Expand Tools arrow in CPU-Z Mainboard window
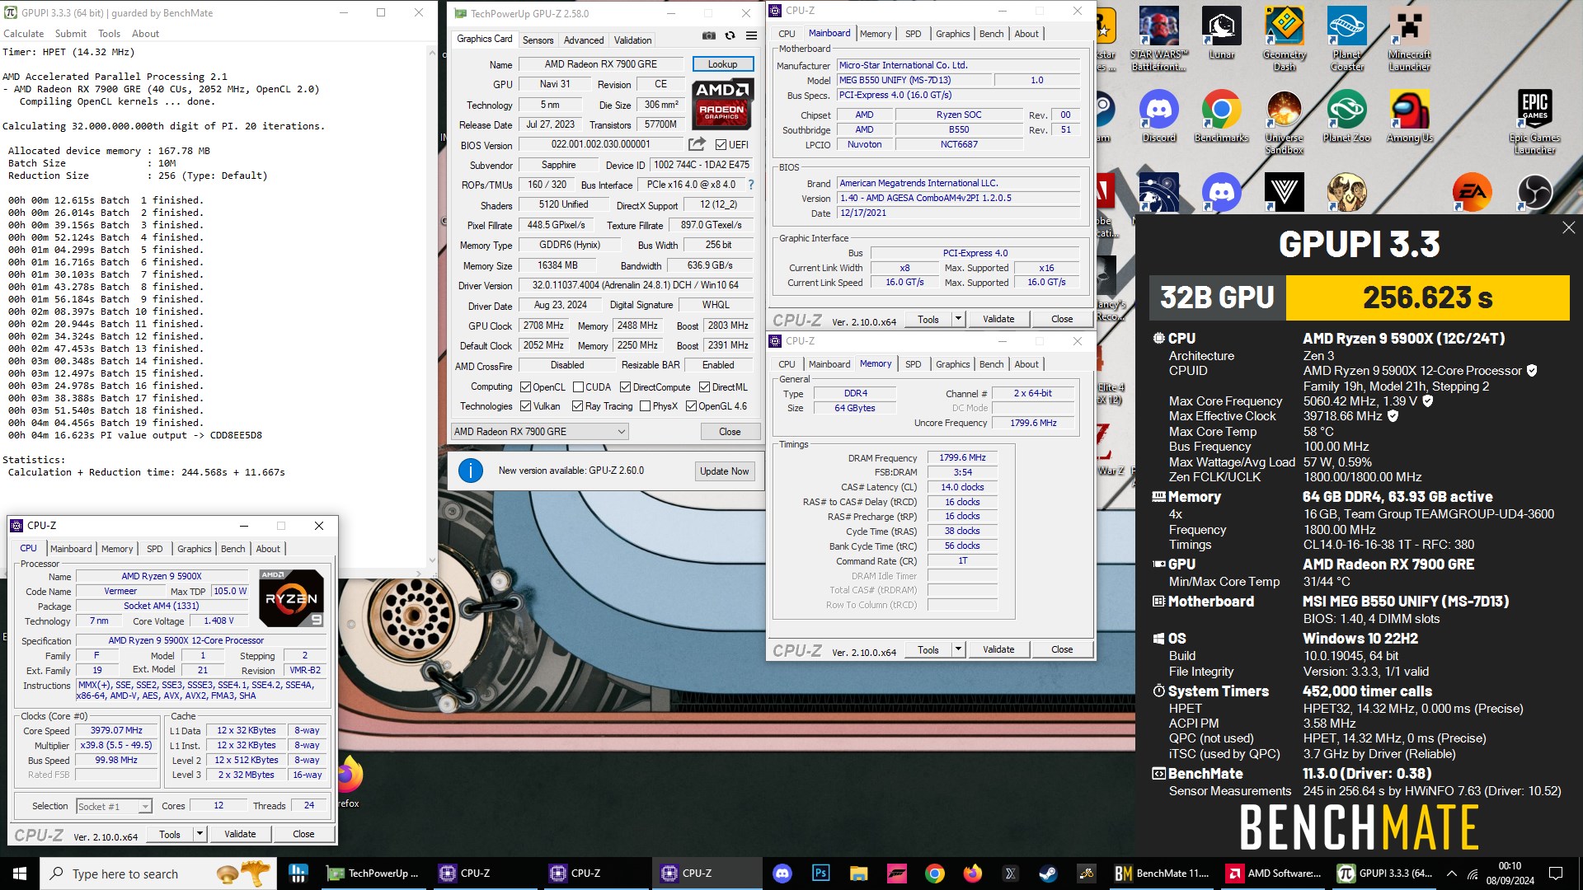1583x890 pixels. [x=958, y=319]
